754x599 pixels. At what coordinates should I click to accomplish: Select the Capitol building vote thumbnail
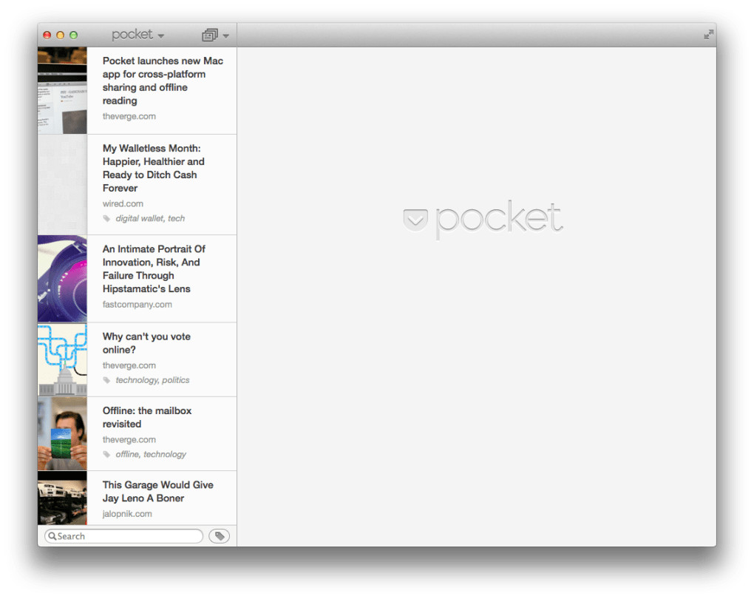tap(63, 359)
